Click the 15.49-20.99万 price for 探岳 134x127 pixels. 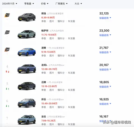[x=49, y=104]
